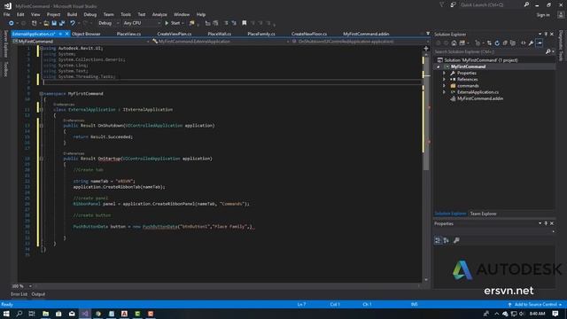This screenshot has height=319, width=567.
Task: Click the Quick Launch search field
Action: click(x=491, y=4)
